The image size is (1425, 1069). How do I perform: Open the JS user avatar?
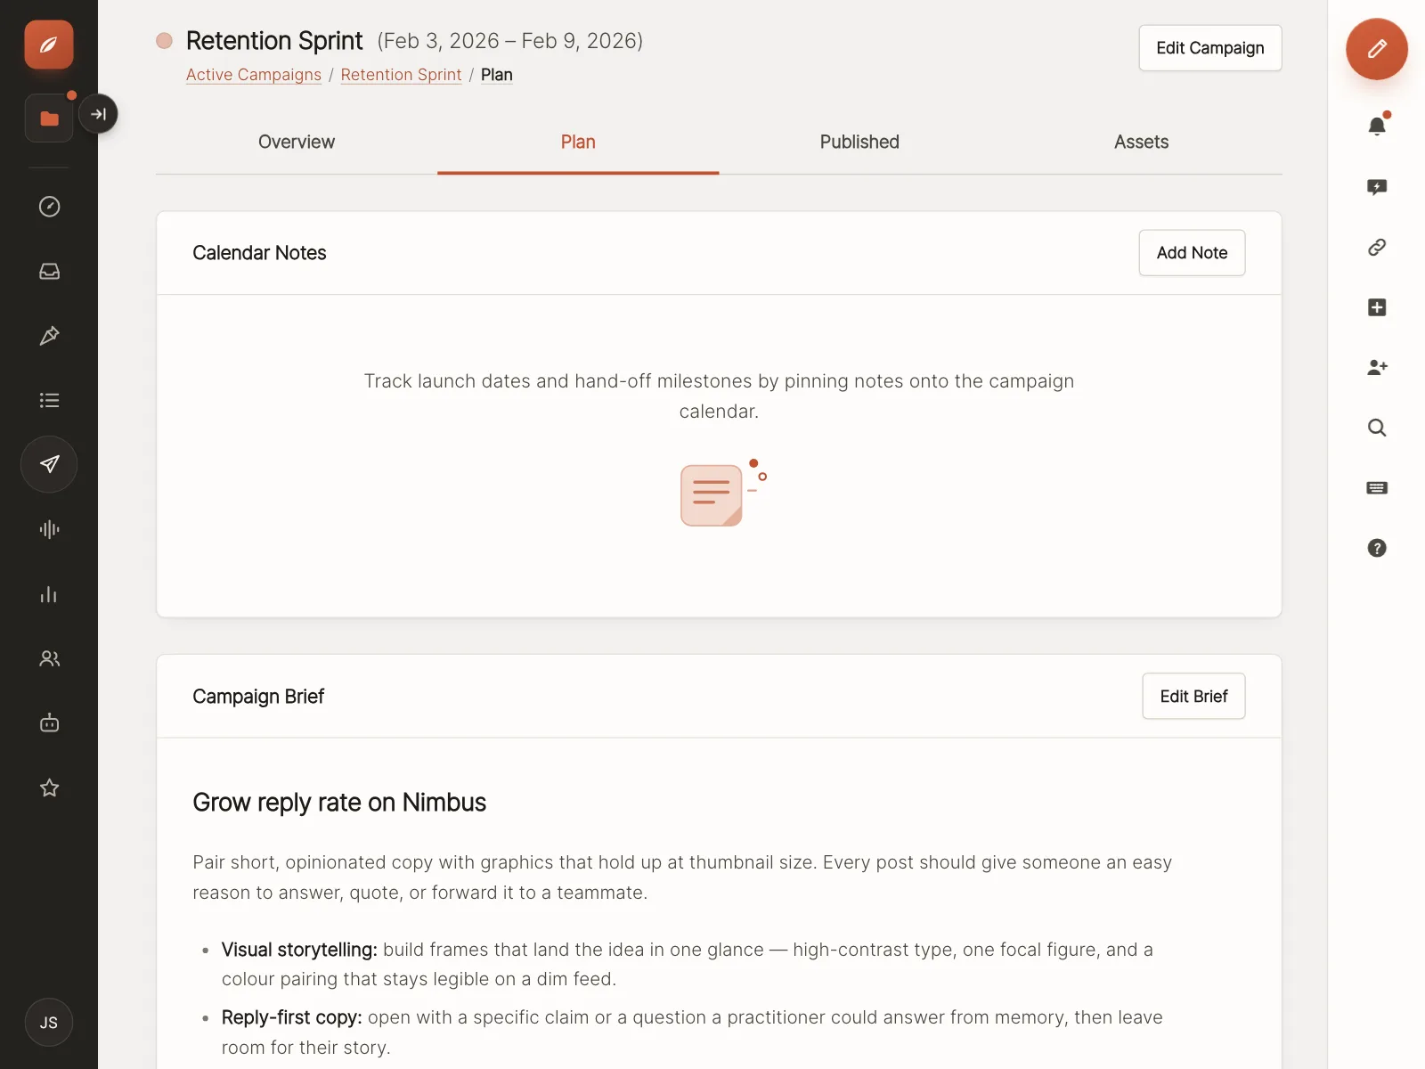click(49, 1023)
